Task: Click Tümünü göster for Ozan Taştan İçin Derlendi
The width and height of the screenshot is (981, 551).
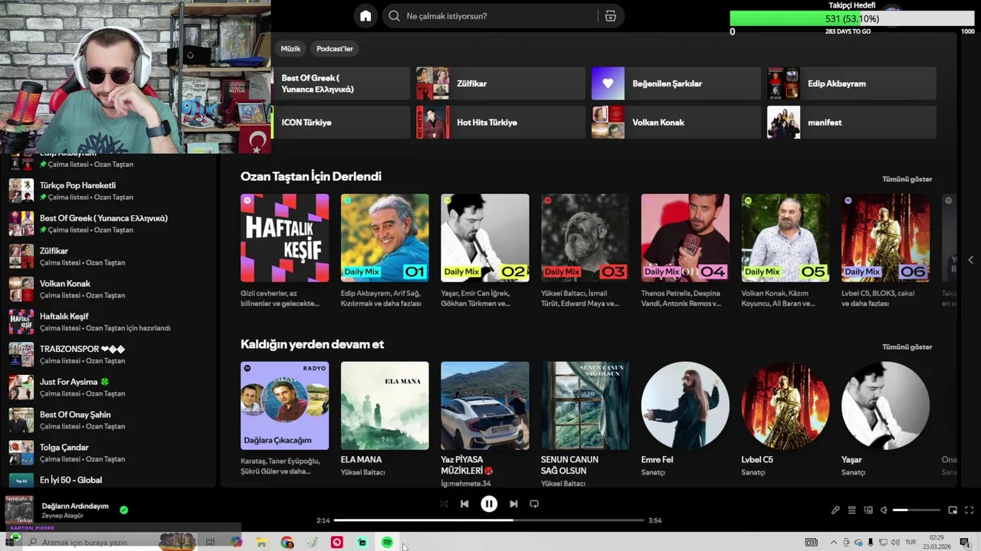Action: (907, 179)
